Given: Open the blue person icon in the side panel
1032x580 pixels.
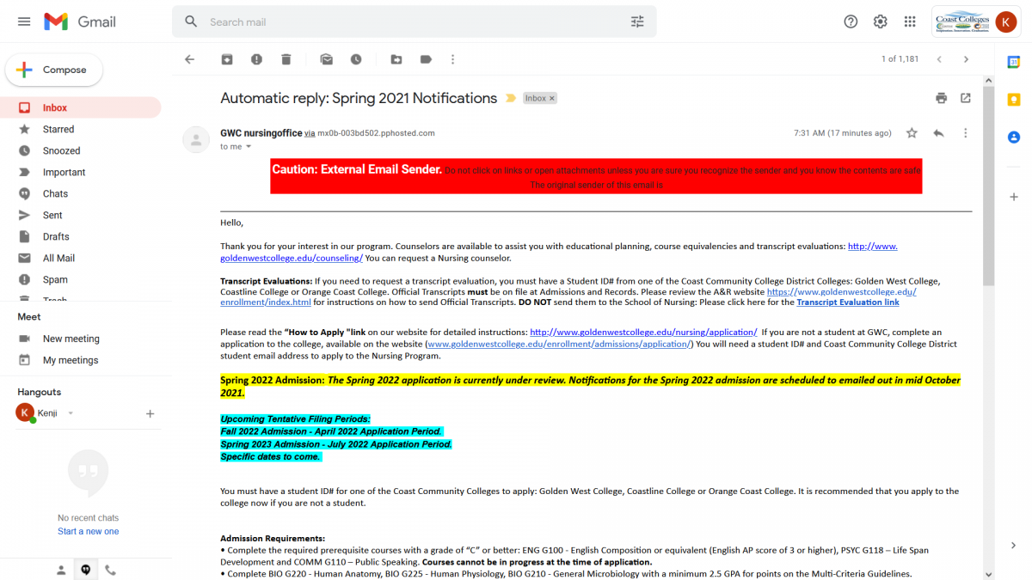Looking at the screenshot, I should pos(1014,137).
